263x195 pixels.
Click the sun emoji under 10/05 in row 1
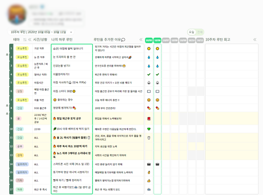point(149,48)
